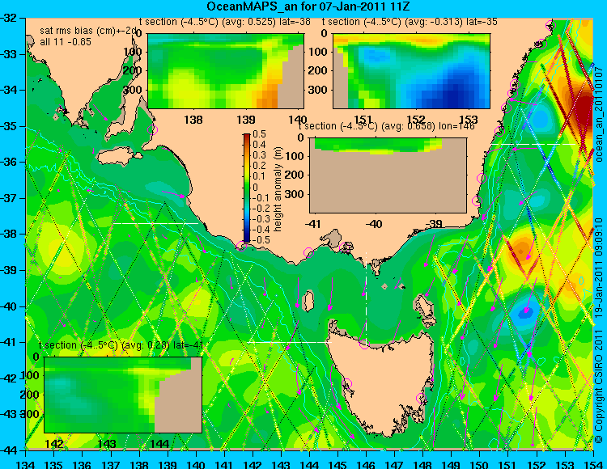607x469 pixels.
Task: Click the 142 tick of the lat=-41 section
Action: [53, 443]
